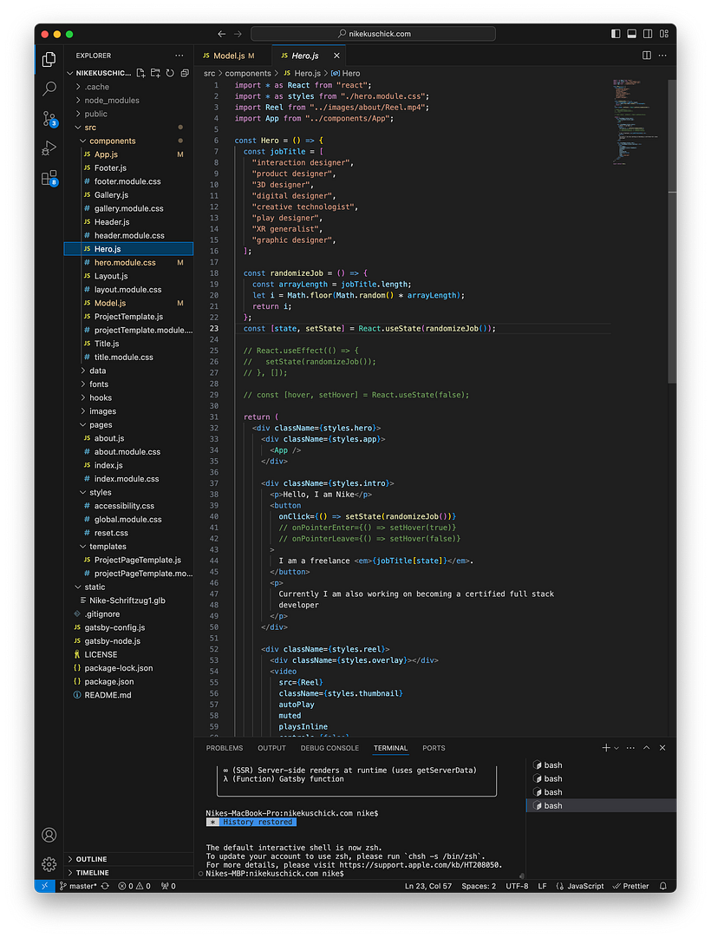This screenshot has height=938, width=711.
Task: Open errors and warnings count in status bar
Action: [x=134, y=886]
